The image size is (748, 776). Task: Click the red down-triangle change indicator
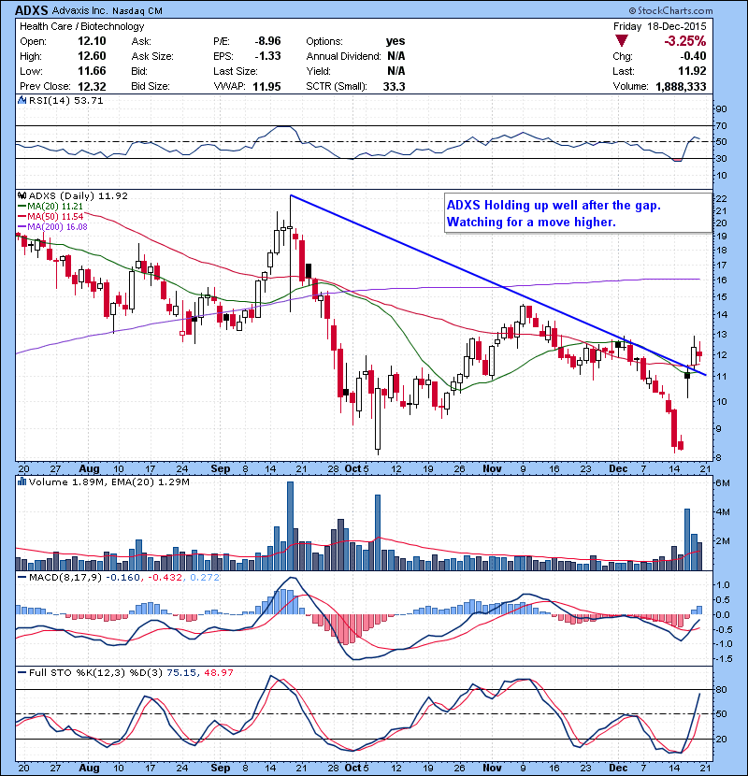point(621,41)
